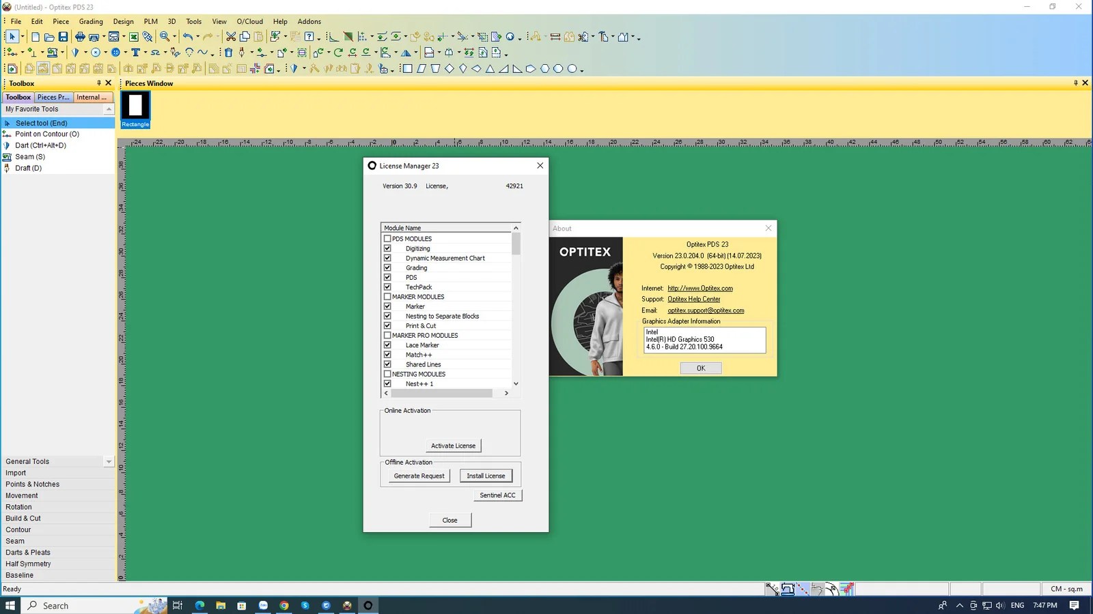Image resolution: width=1093 pixels, height=614 pixels.
Task: Choose the triangle shape icon
Action: click(490, 69)
